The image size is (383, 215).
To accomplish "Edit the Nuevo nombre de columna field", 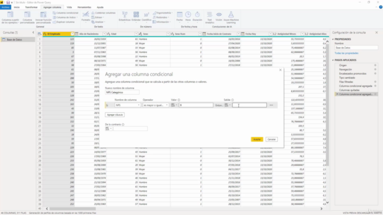I will 122,93.
